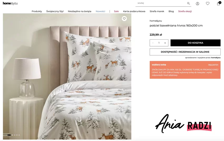Open the regulamin link
This screenshot has width=224, height=141.
(x=213, y=65)
